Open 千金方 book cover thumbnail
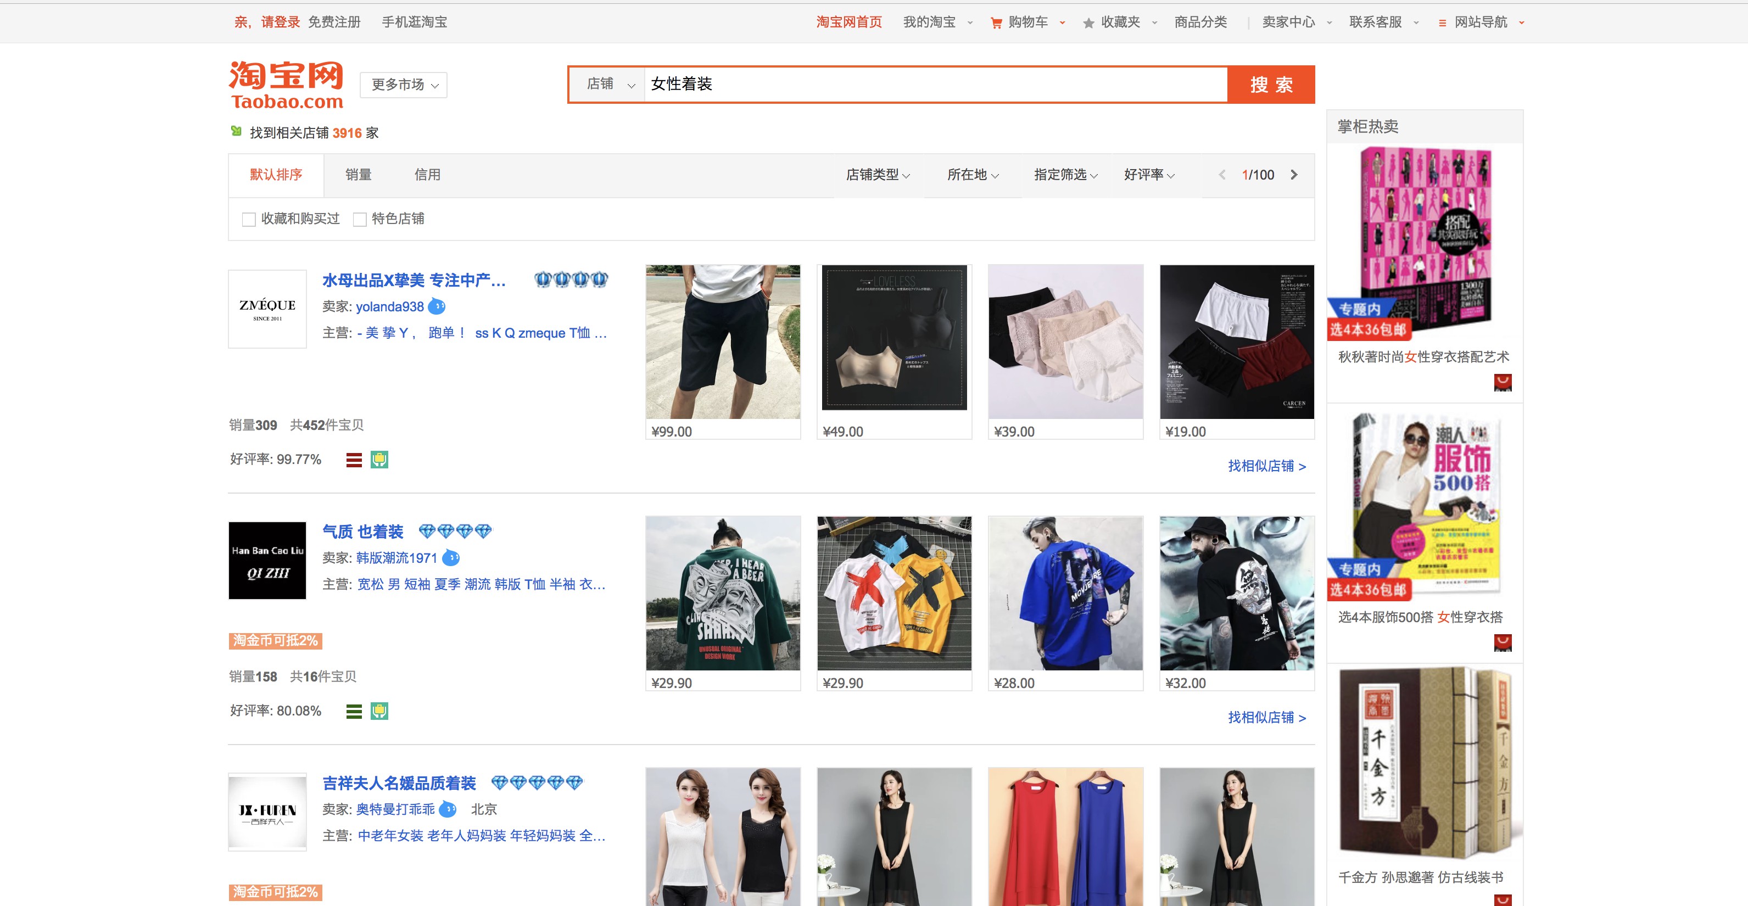 click(x=1425, y=763)
